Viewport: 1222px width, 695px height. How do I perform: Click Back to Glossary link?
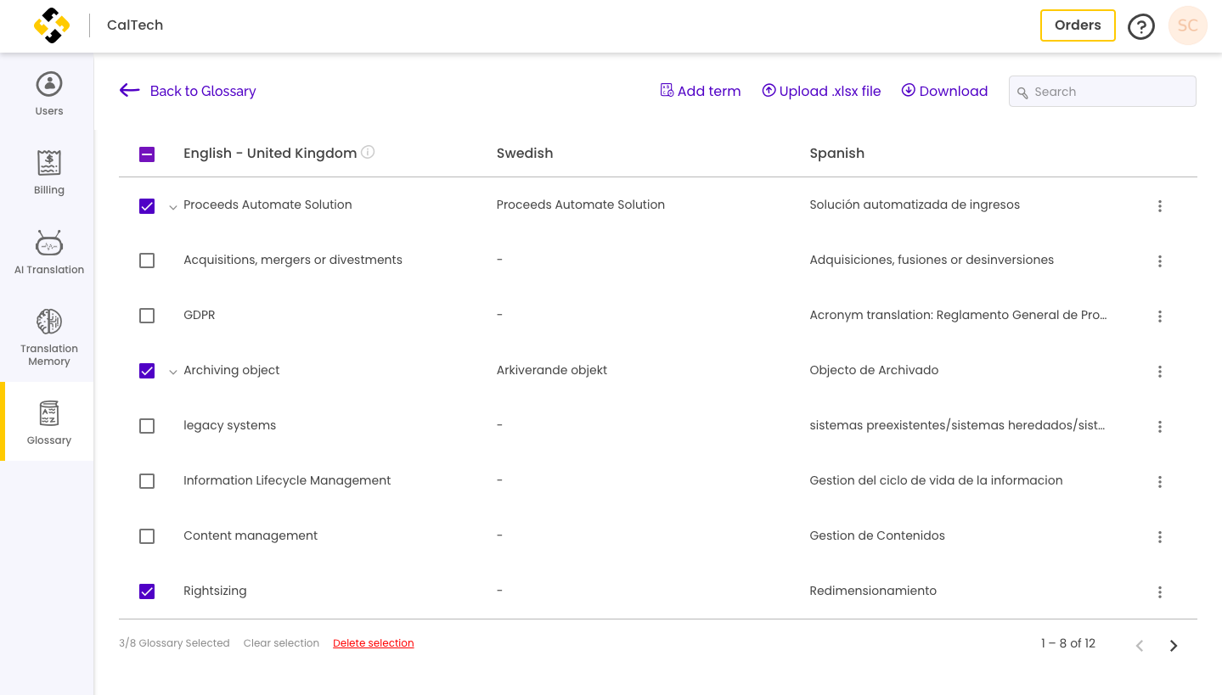pyautogui.click(x=203, y=91)
